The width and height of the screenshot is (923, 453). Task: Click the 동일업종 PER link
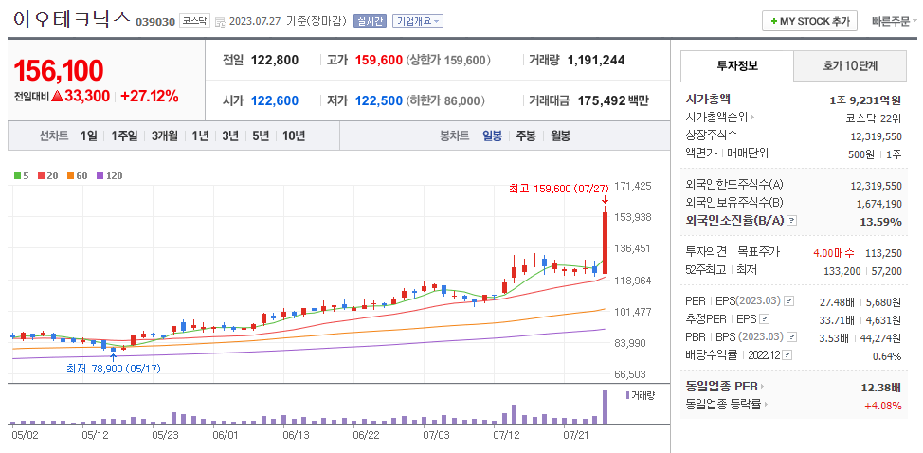pos(722,387)
